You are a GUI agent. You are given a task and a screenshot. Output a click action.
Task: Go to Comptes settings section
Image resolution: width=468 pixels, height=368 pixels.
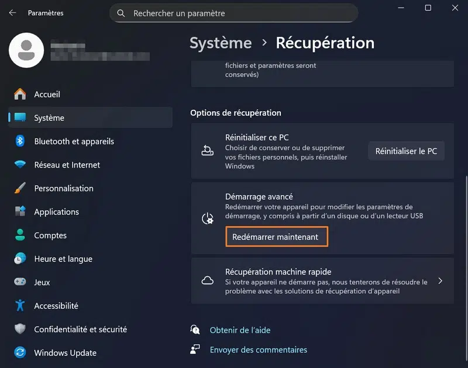pos(50,235)
